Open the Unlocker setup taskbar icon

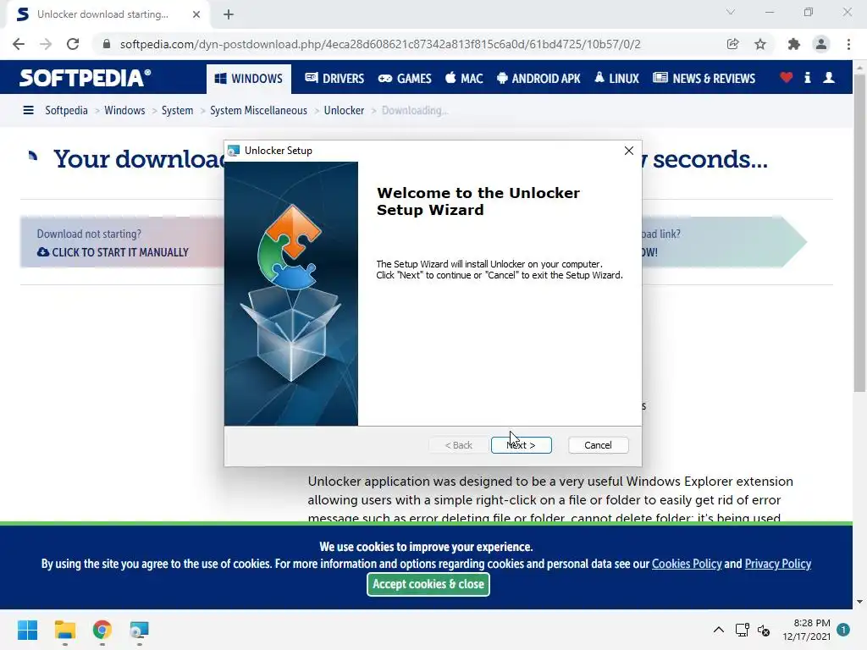[x=140, y=630]
